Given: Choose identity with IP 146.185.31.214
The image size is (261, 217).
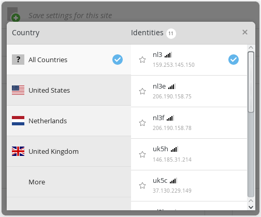Looking at the screenshot, I should (189, 154).
